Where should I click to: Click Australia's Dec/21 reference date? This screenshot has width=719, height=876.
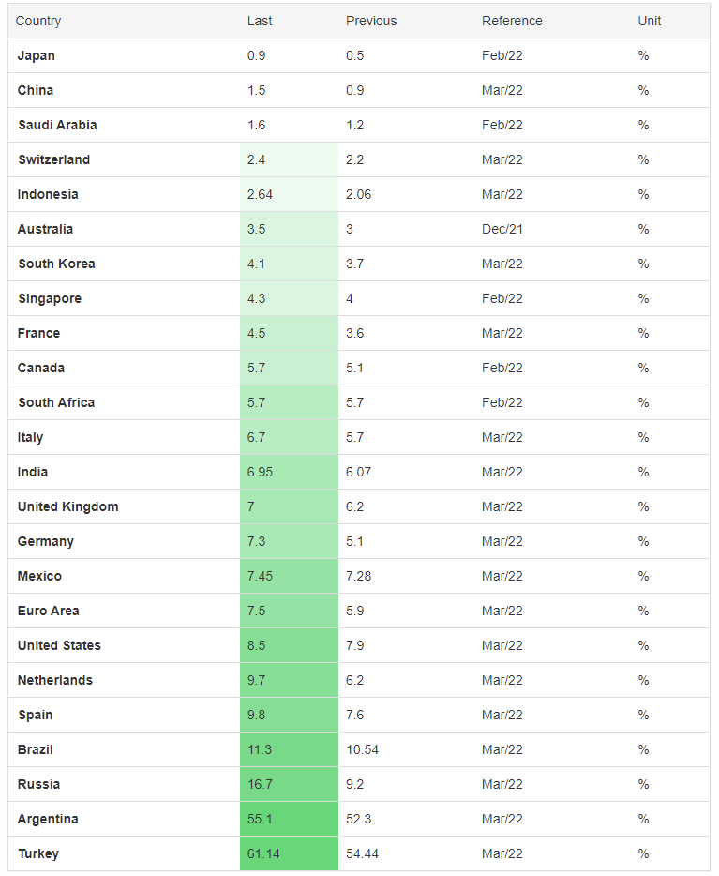pyautogui.click(x=502, y=229)
